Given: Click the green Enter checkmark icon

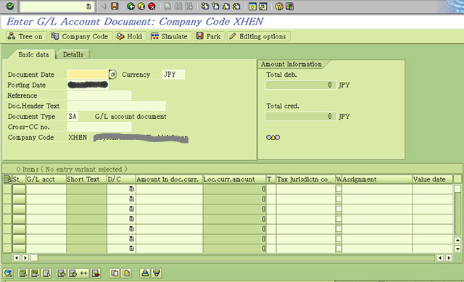Looking at the screenshot, I should (x=9, y=7).
